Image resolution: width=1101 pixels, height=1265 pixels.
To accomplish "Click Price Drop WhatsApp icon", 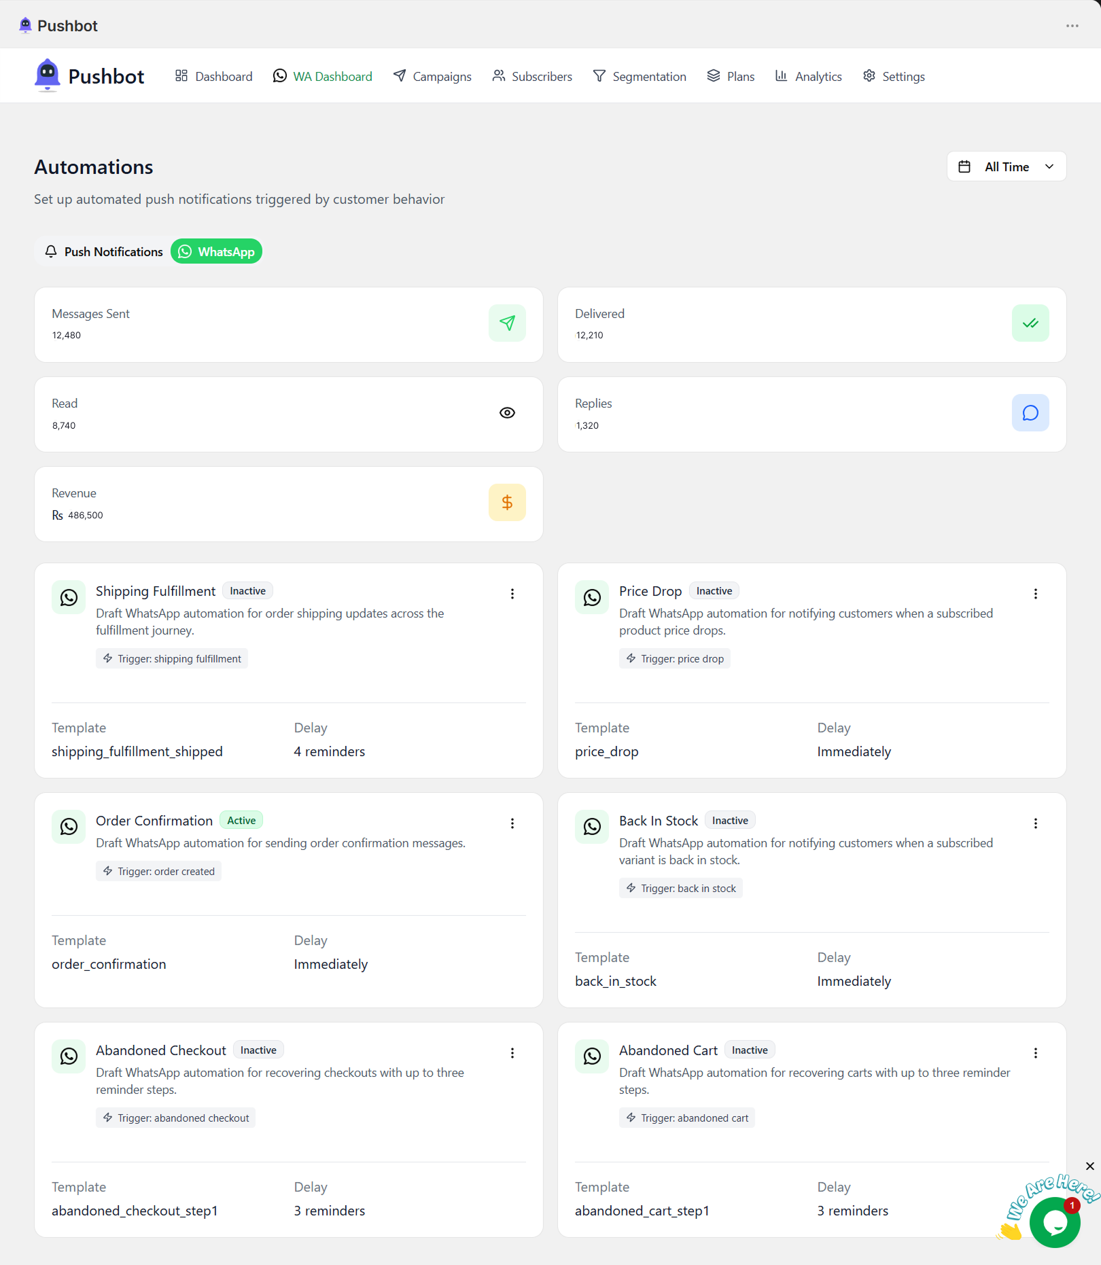I will [592, 597].
